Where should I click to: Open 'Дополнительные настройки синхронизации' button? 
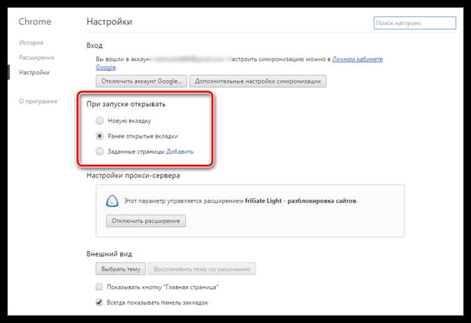point(257,82)
